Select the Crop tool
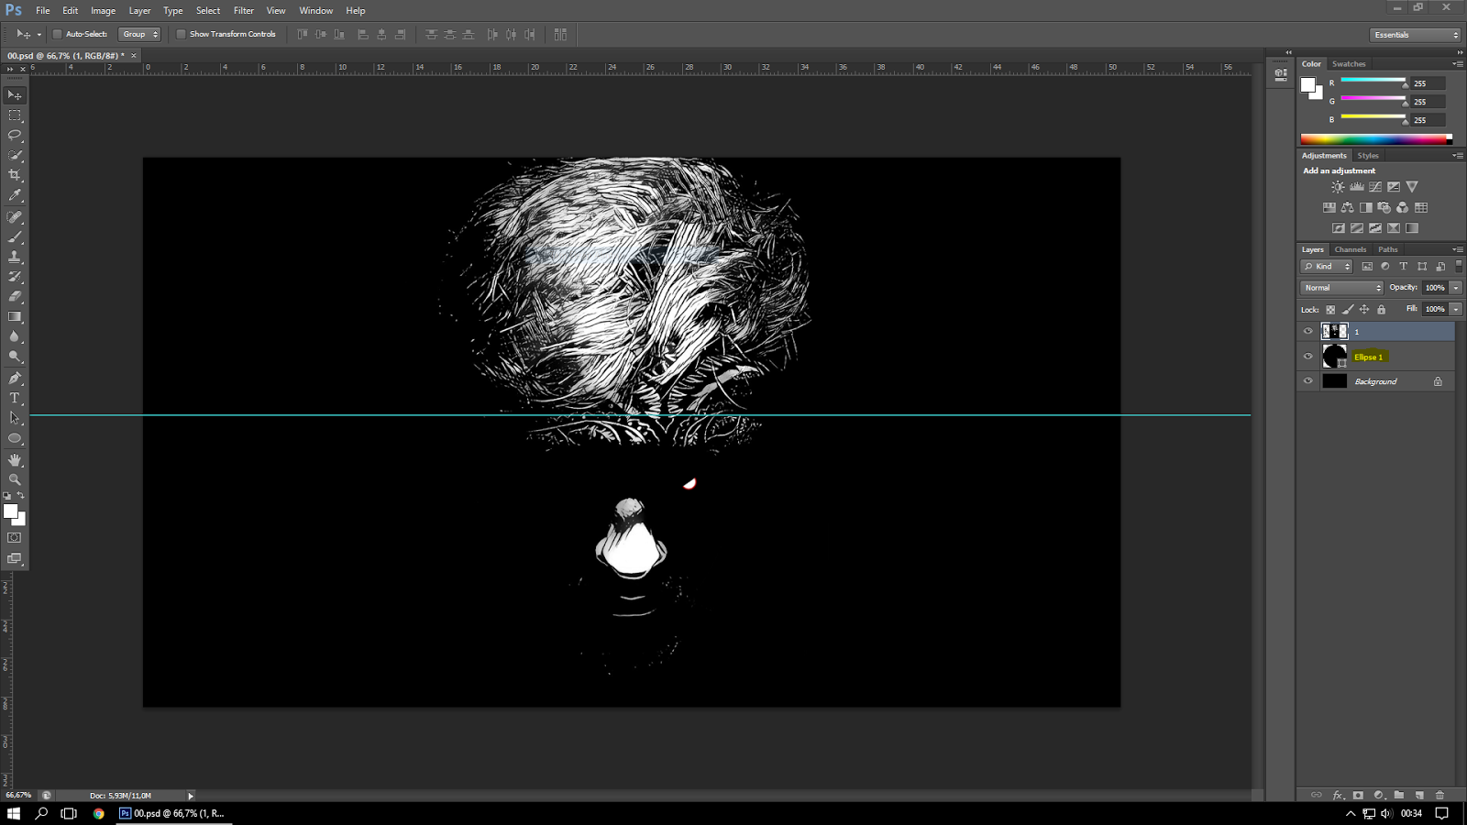The height and width of the screenshot is (825, 1467). click(x=15, y=175)
